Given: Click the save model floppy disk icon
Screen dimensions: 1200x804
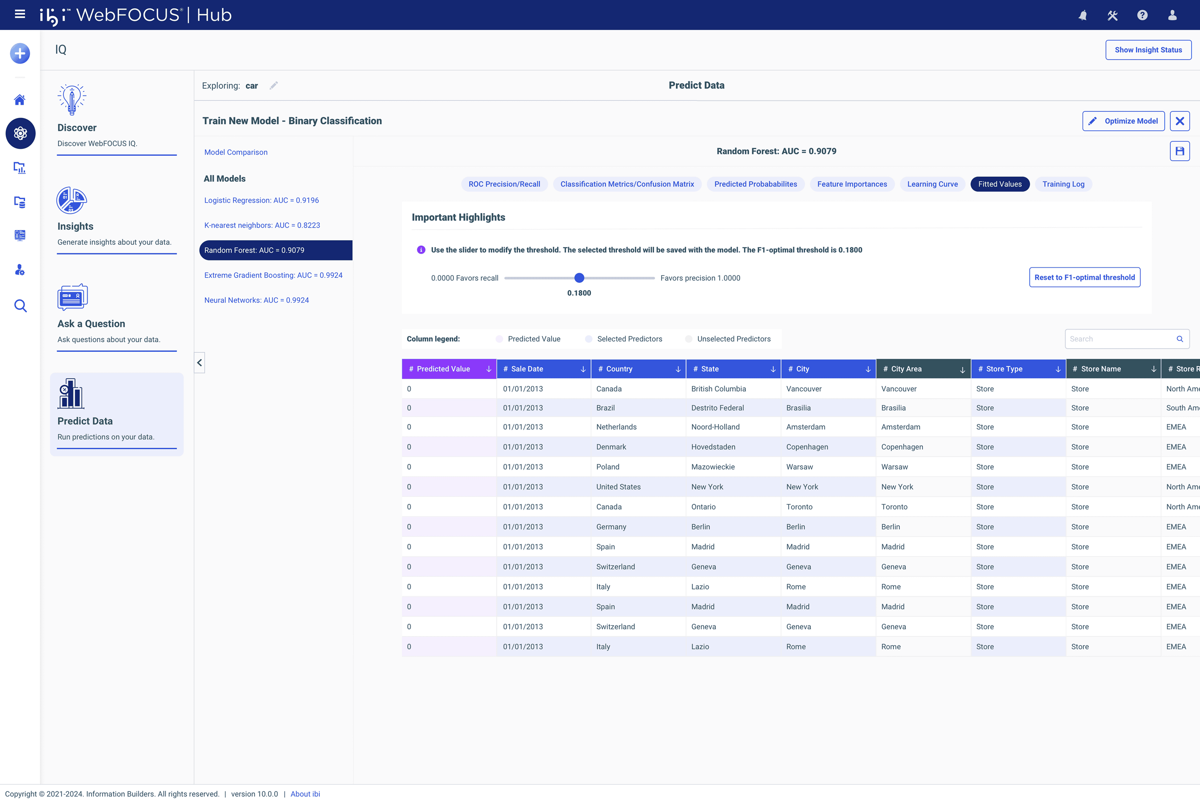Looking at the screenshot, I should pos(1179,151).
